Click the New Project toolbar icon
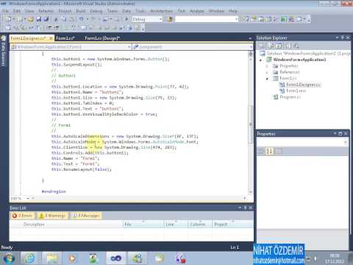 point(8,19)
